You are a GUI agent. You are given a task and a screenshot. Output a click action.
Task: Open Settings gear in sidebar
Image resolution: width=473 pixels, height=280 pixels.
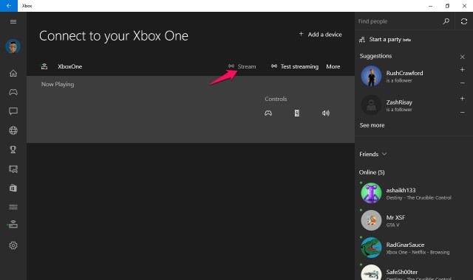click(13, 245)
